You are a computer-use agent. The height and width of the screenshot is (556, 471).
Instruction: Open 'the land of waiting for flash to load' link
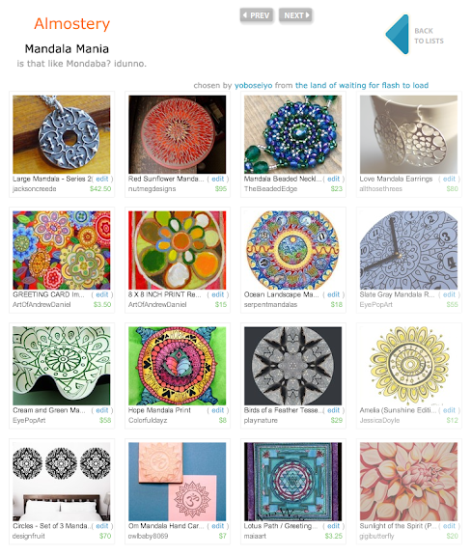[x=362, y=86]
